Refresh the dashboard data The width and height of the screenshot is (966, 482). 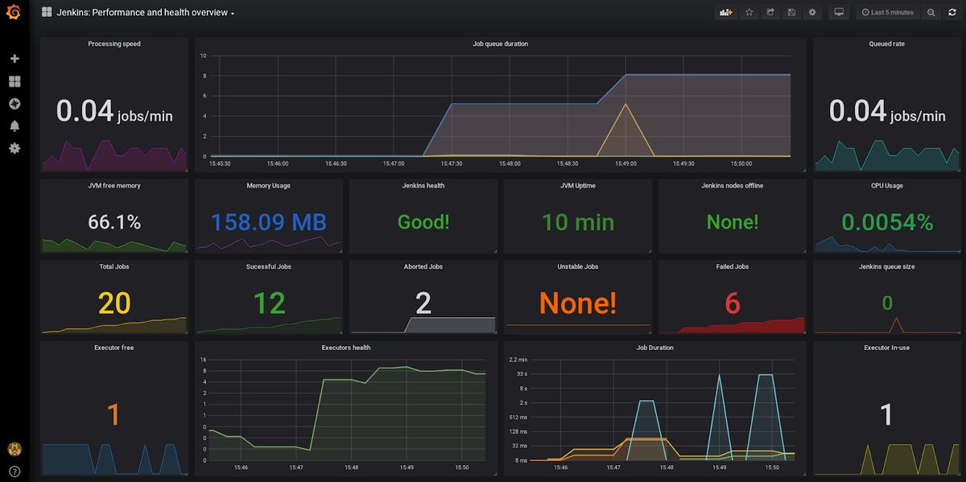pyautogui.click(x=950, y=12)
